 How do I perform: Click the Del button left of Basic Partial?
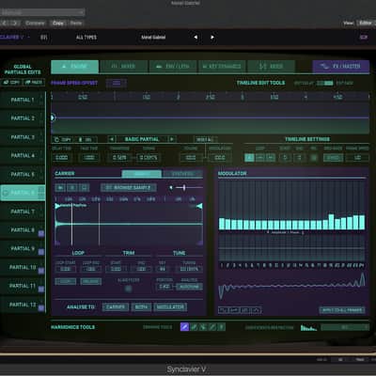tap(86, 139)
